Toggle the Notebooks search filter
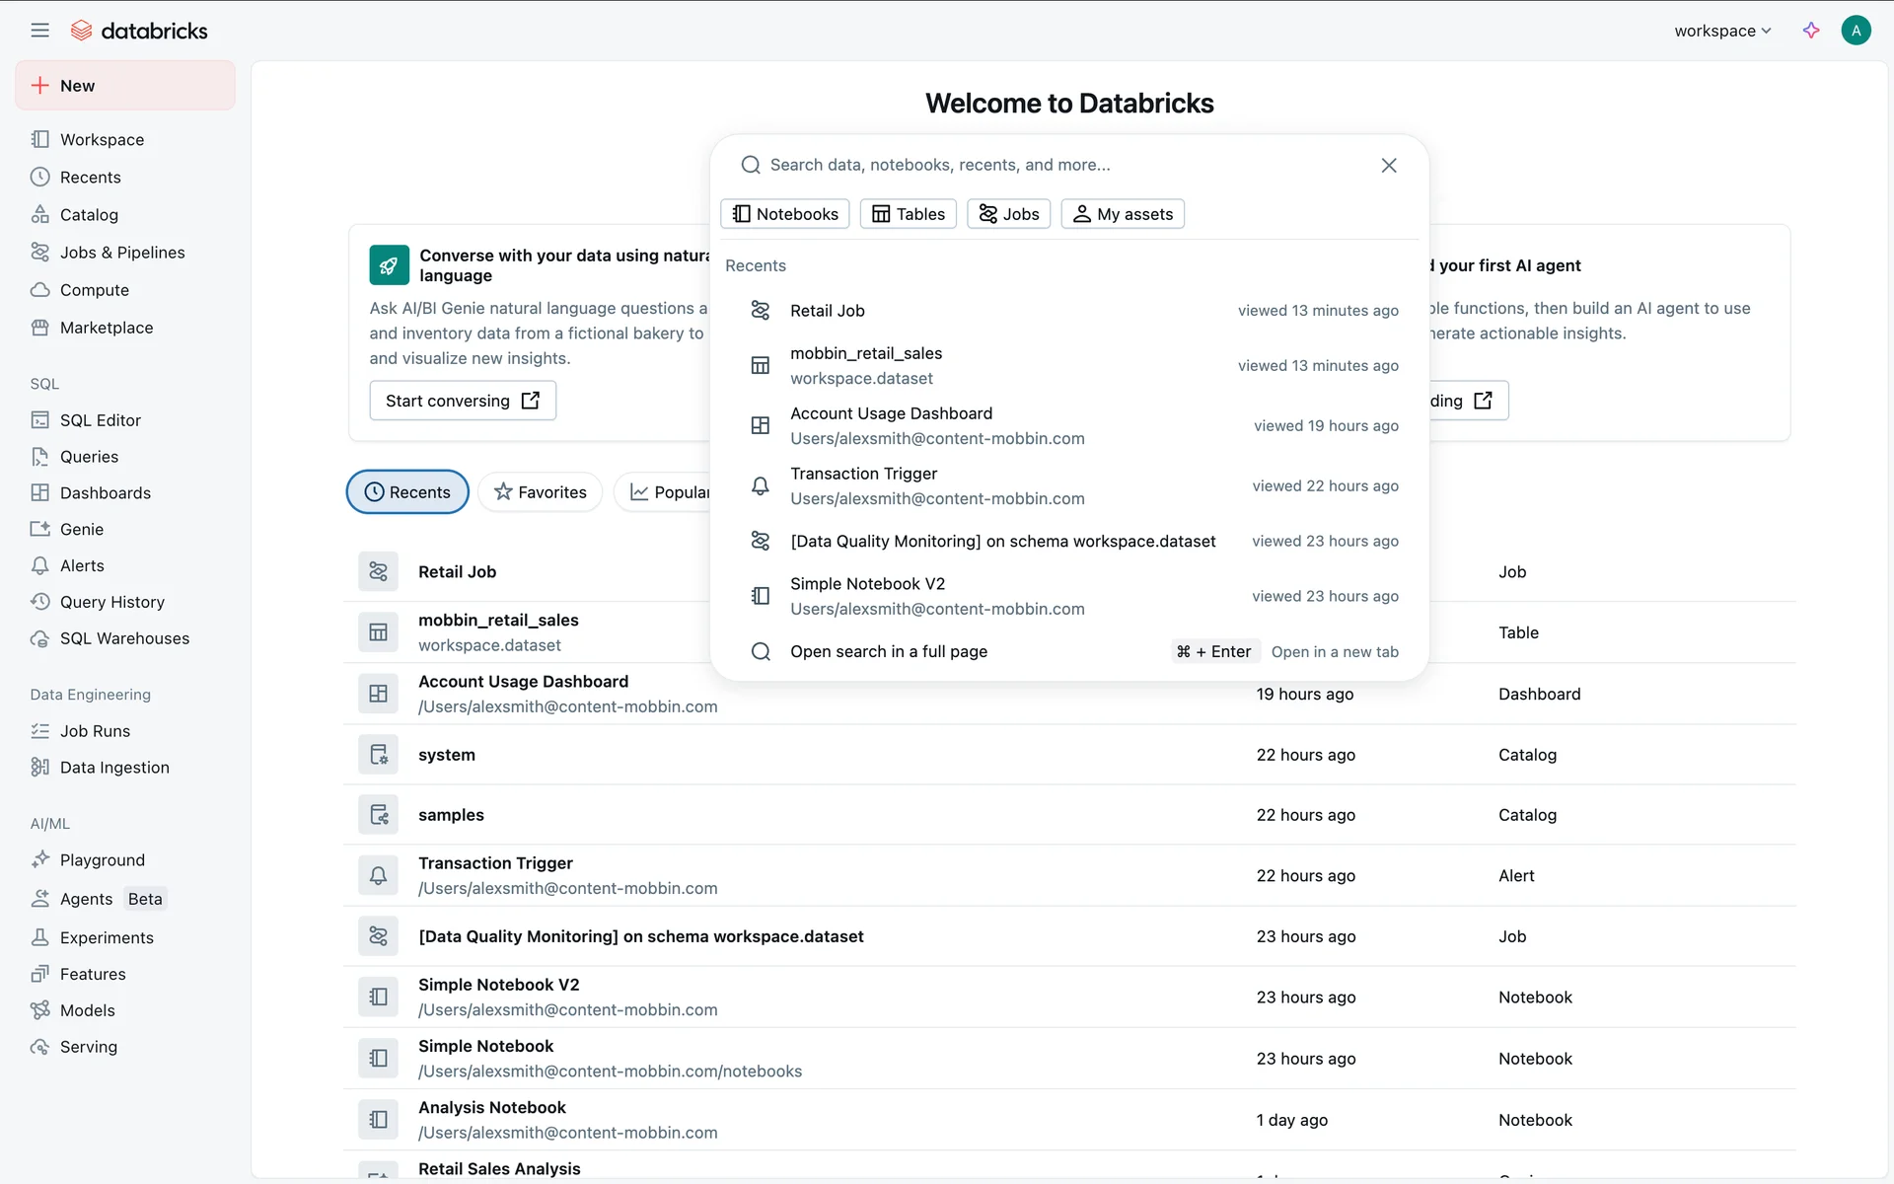Image resolution: width=1894 pixels, height=1184 pixels. [785, 214]
